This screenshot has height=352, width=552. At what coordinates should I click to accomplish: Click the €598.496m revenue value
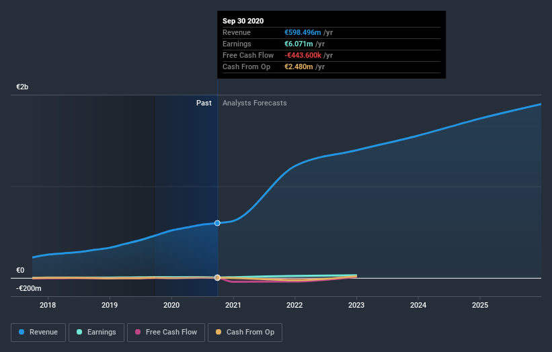303,32
